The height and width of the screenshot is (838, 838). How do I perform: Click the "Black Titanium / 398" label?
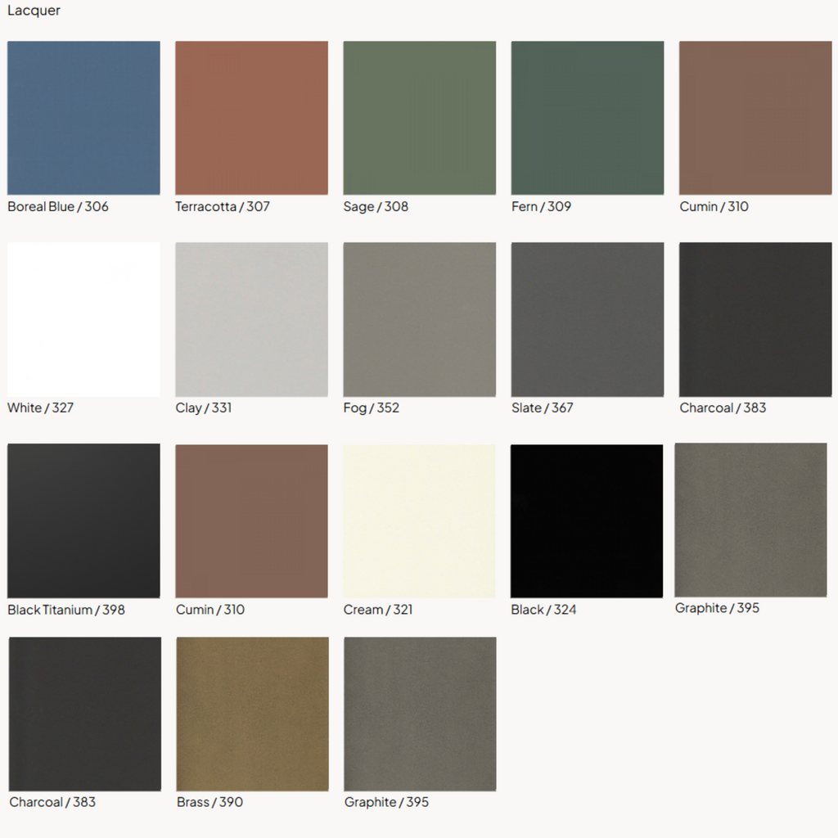click(x=66, y=610)
